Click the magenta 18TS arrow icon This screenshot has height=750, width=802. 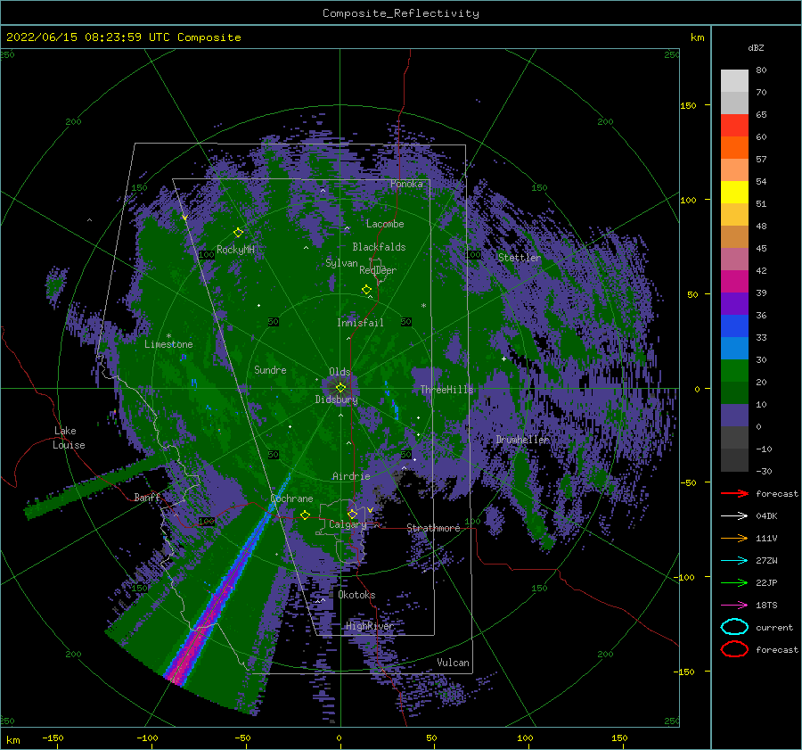click(x=734, y=606)
